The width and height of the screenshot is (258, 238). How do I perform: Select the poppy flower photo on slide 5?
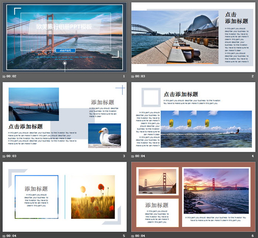tap(93, 197)
